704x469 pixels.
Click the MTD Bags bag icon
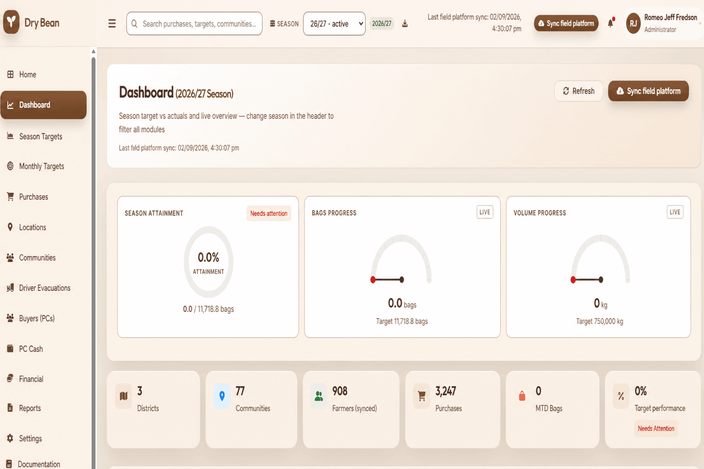(522, 396)
